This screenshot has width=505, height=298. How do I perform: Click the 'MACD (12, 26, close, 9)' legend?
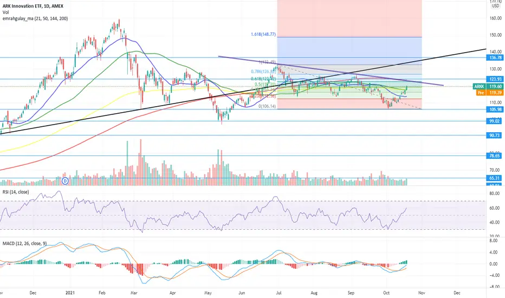pyautogui.click(x=24, y=244)
